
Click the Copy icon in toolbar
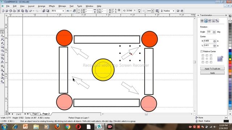tap(22, 11)
